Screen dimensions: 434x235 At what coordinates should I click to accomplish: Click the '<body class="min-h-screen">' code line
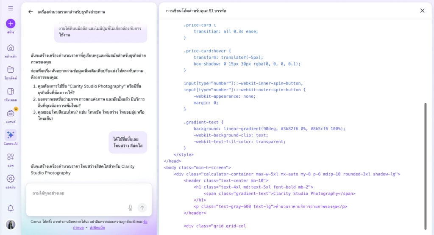click(197, 168)
